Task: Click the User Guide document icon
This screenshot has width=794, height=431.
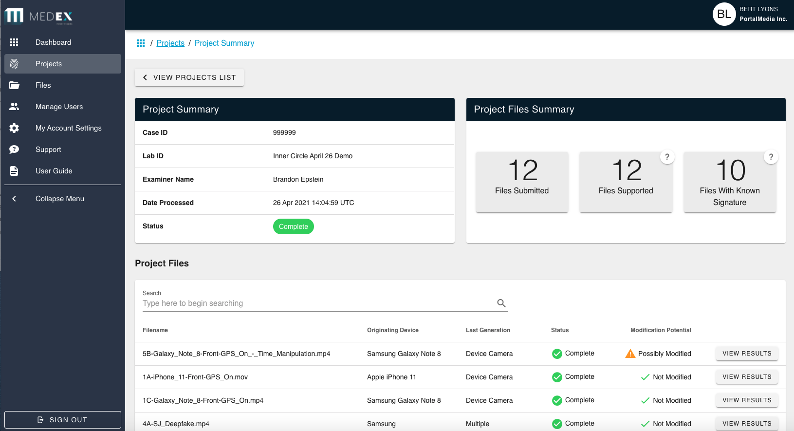Action: point(14,171)
